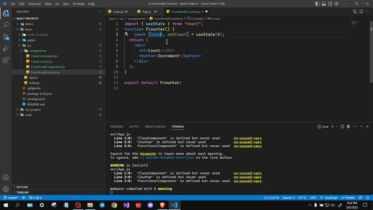Kill terminal with trash icon

click(x=349, y=127)
